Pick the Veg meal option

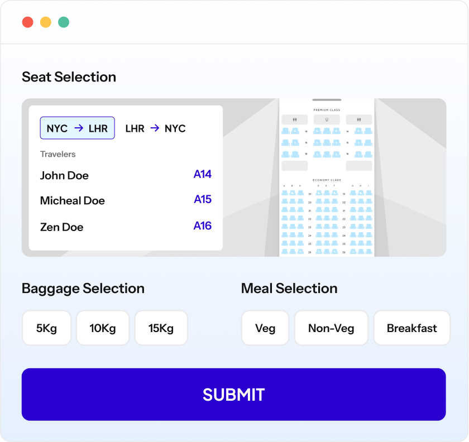pyautogui.click(x=265, y=328)
